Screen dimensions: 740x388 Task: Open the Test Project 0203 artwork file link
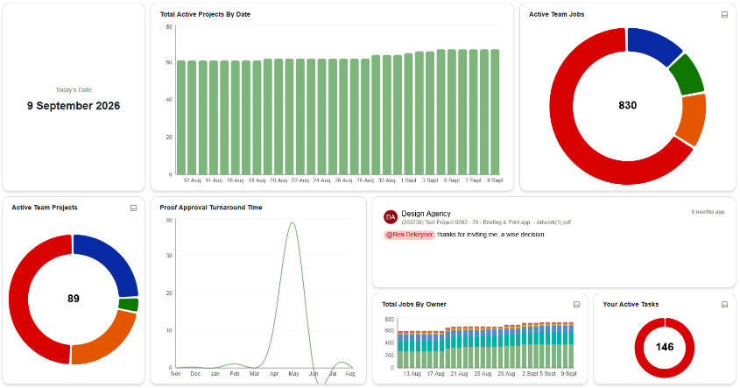click(486, 222)
